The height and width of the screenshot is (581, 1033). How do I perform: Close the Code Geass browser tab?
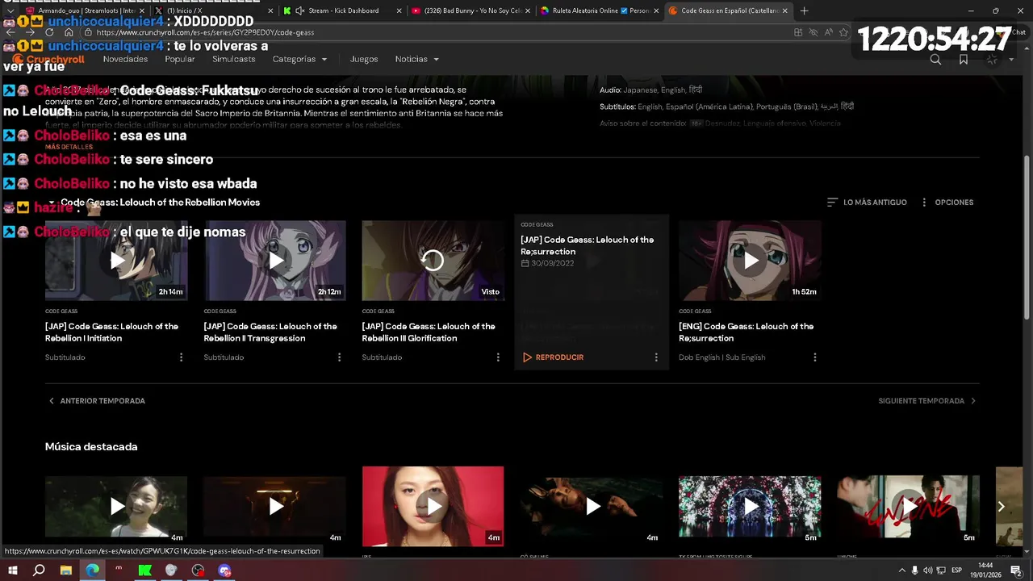pyautogui.click(x=784, y=10)
